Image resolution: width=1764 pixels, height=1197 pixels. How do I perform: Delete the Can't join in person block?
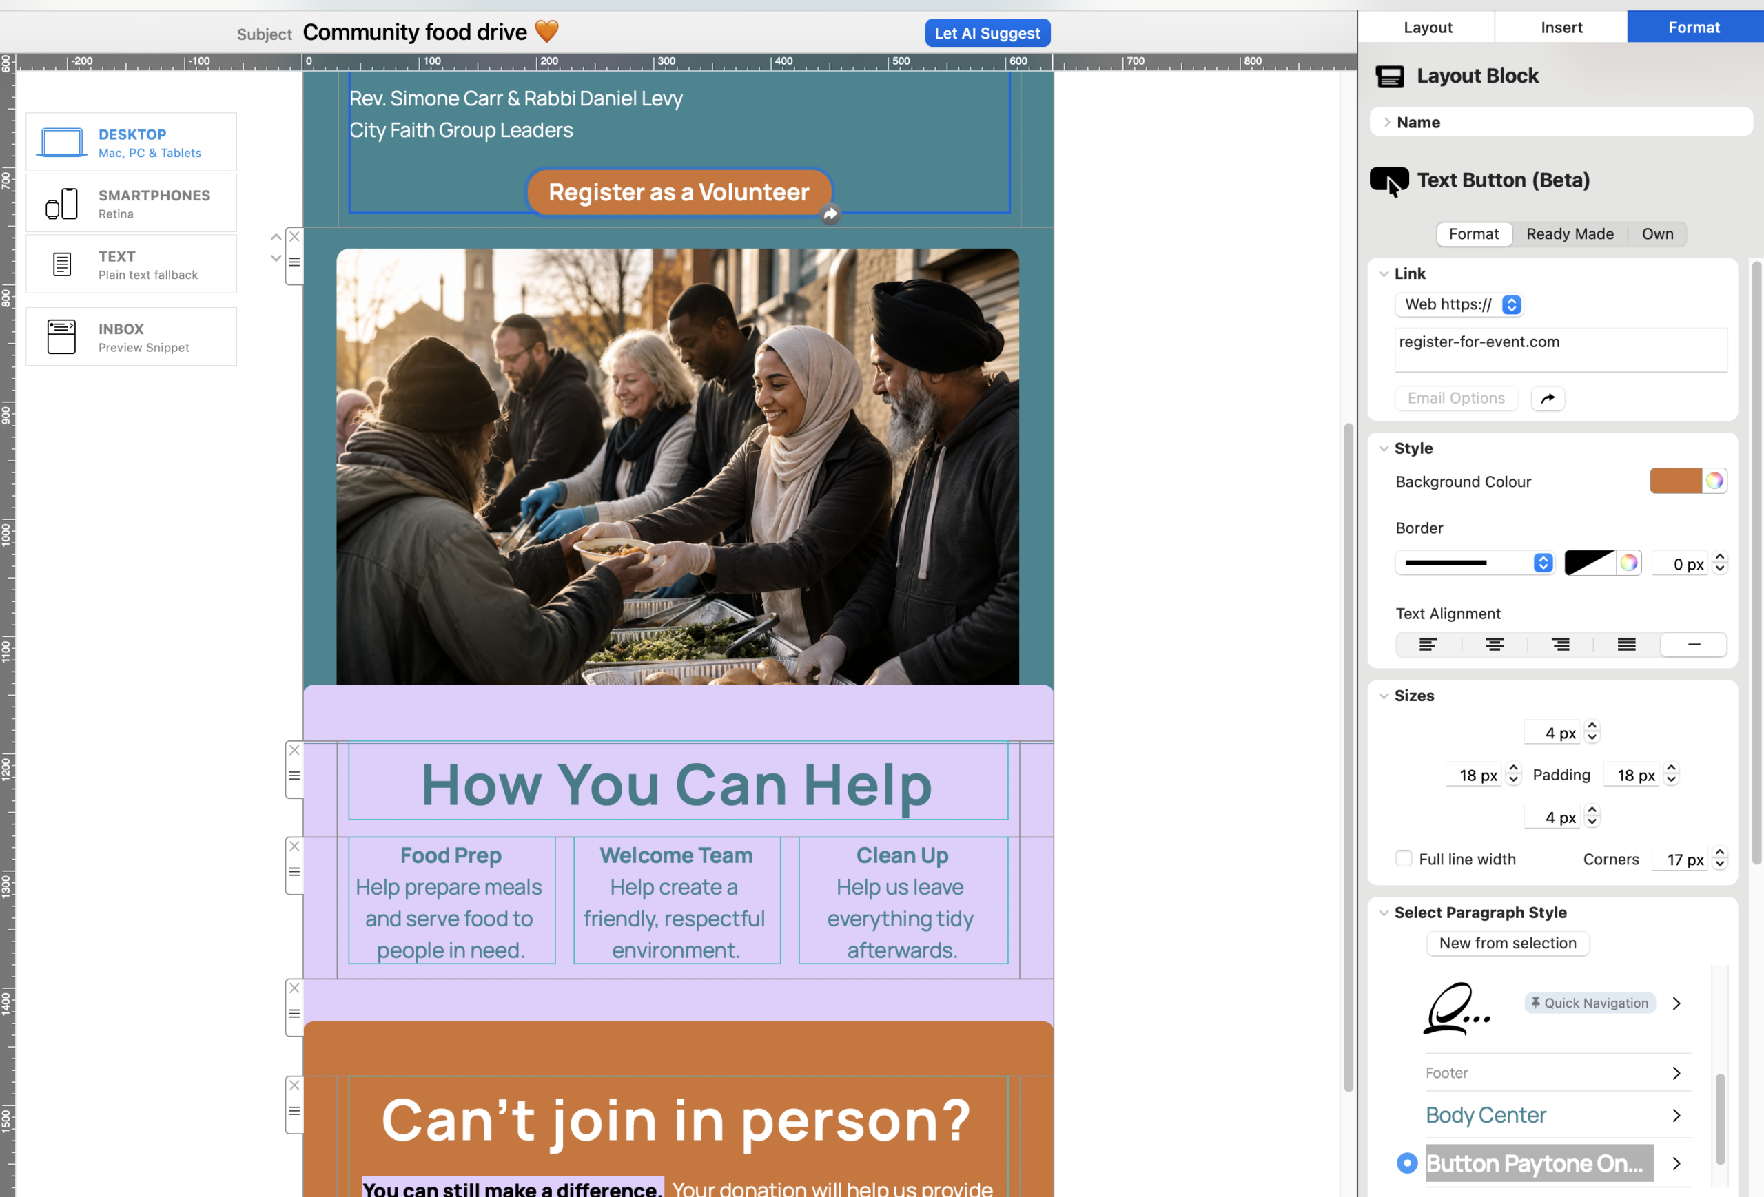point(294,1086)
